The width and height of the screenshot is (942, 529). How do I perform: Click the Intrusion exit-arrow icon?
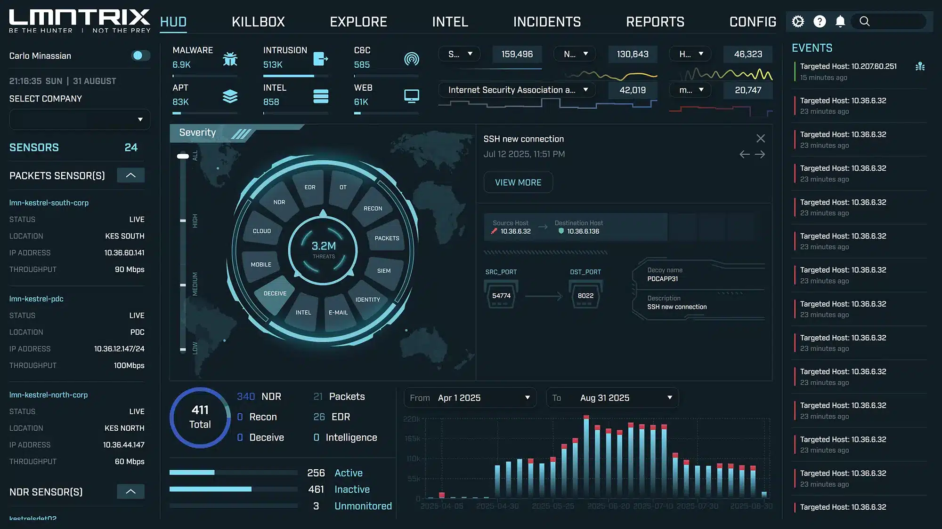click(x=320, y=59)
